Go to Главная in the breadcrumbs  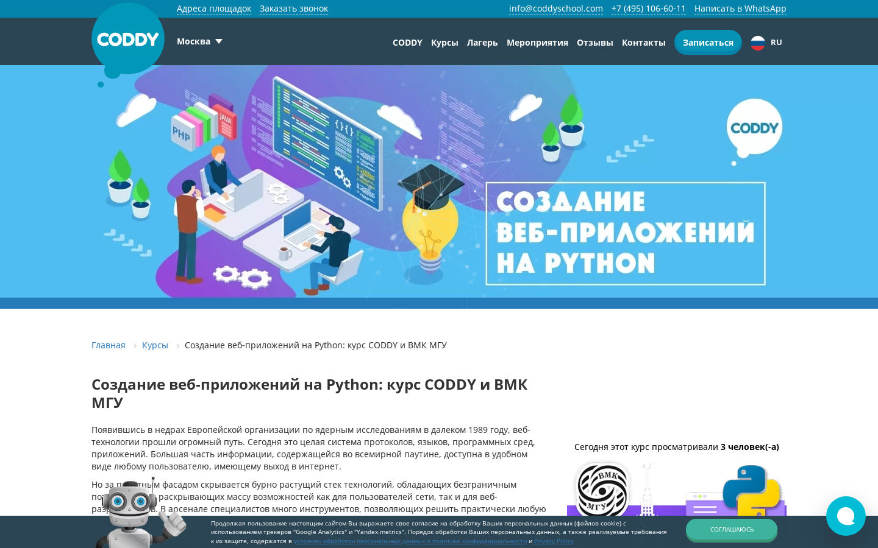coord(109,345)
